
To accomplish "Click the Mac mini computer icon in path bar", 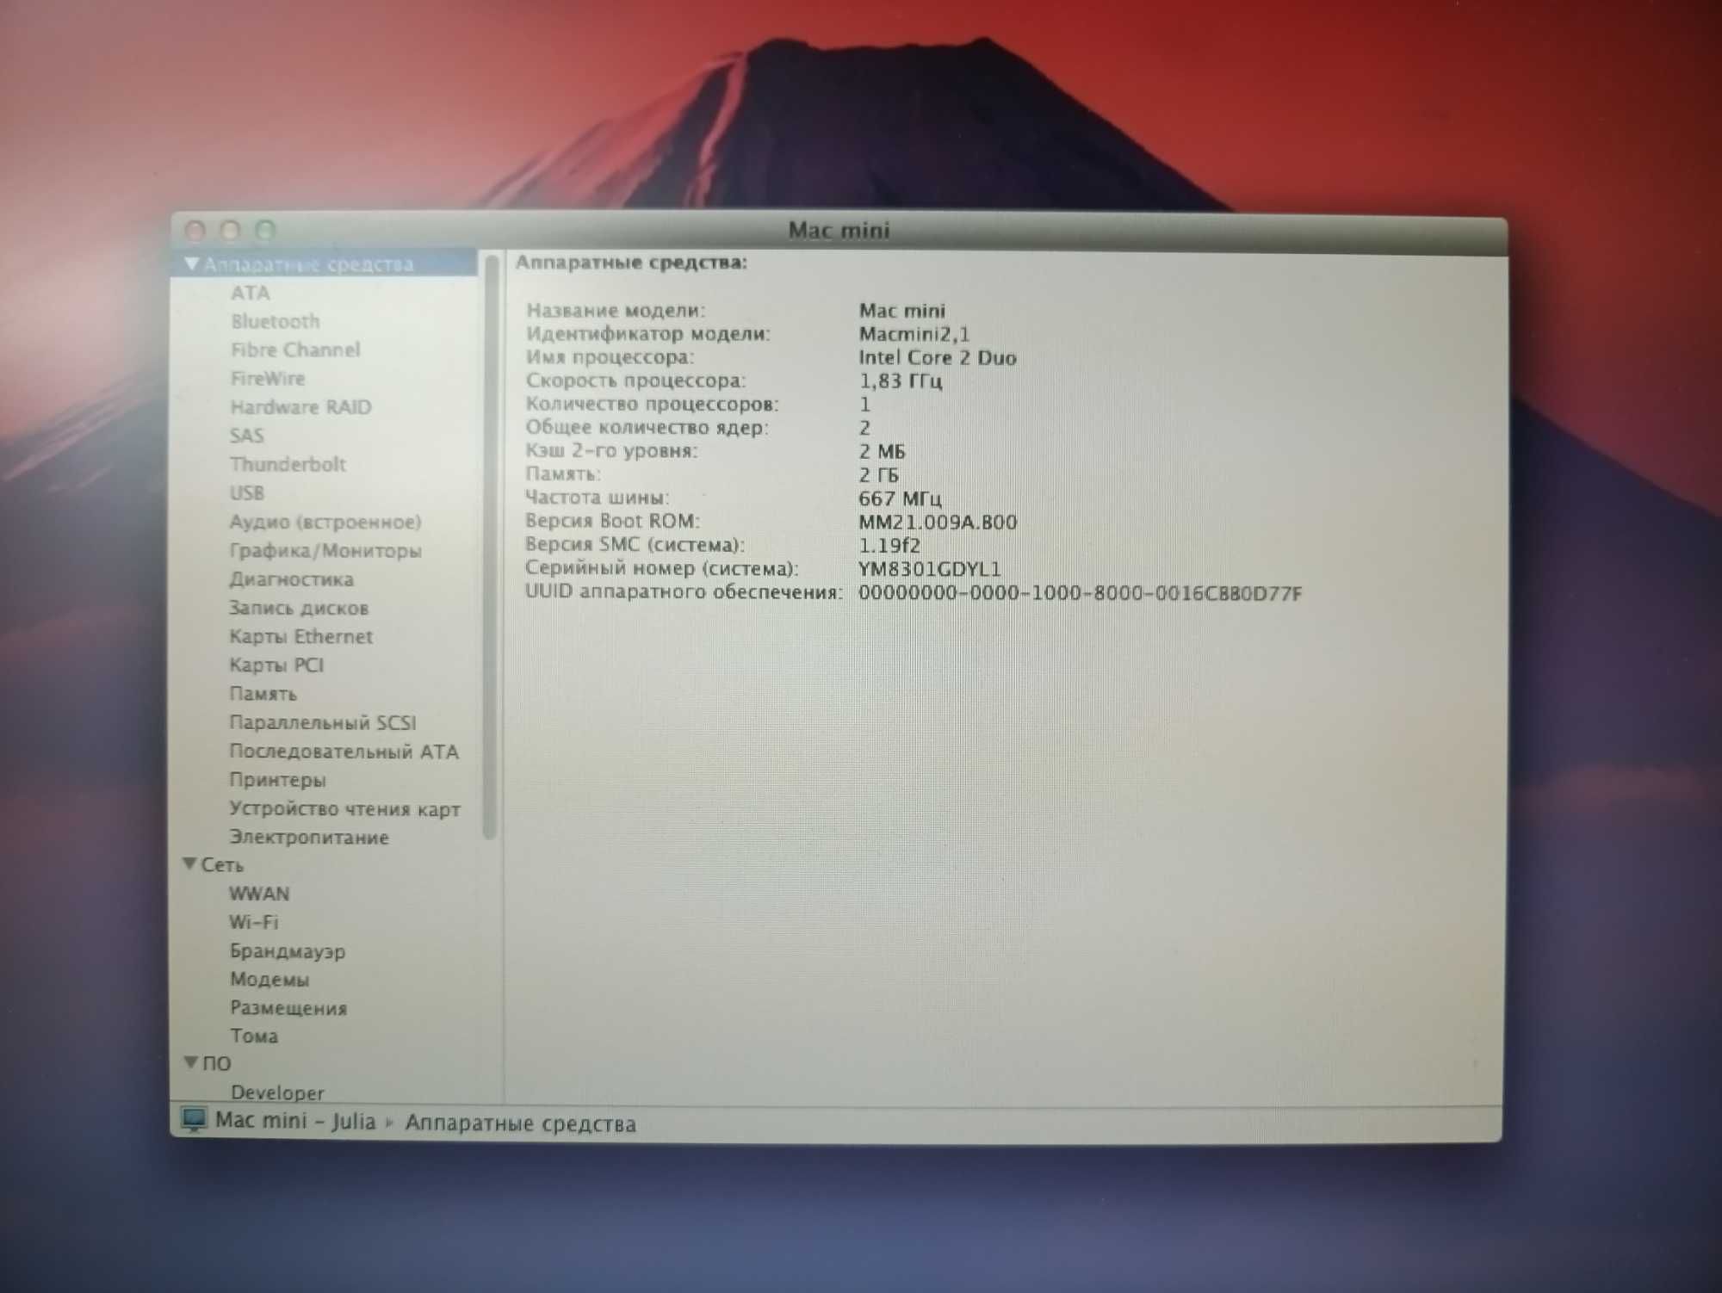I will tap(195, 1120).
